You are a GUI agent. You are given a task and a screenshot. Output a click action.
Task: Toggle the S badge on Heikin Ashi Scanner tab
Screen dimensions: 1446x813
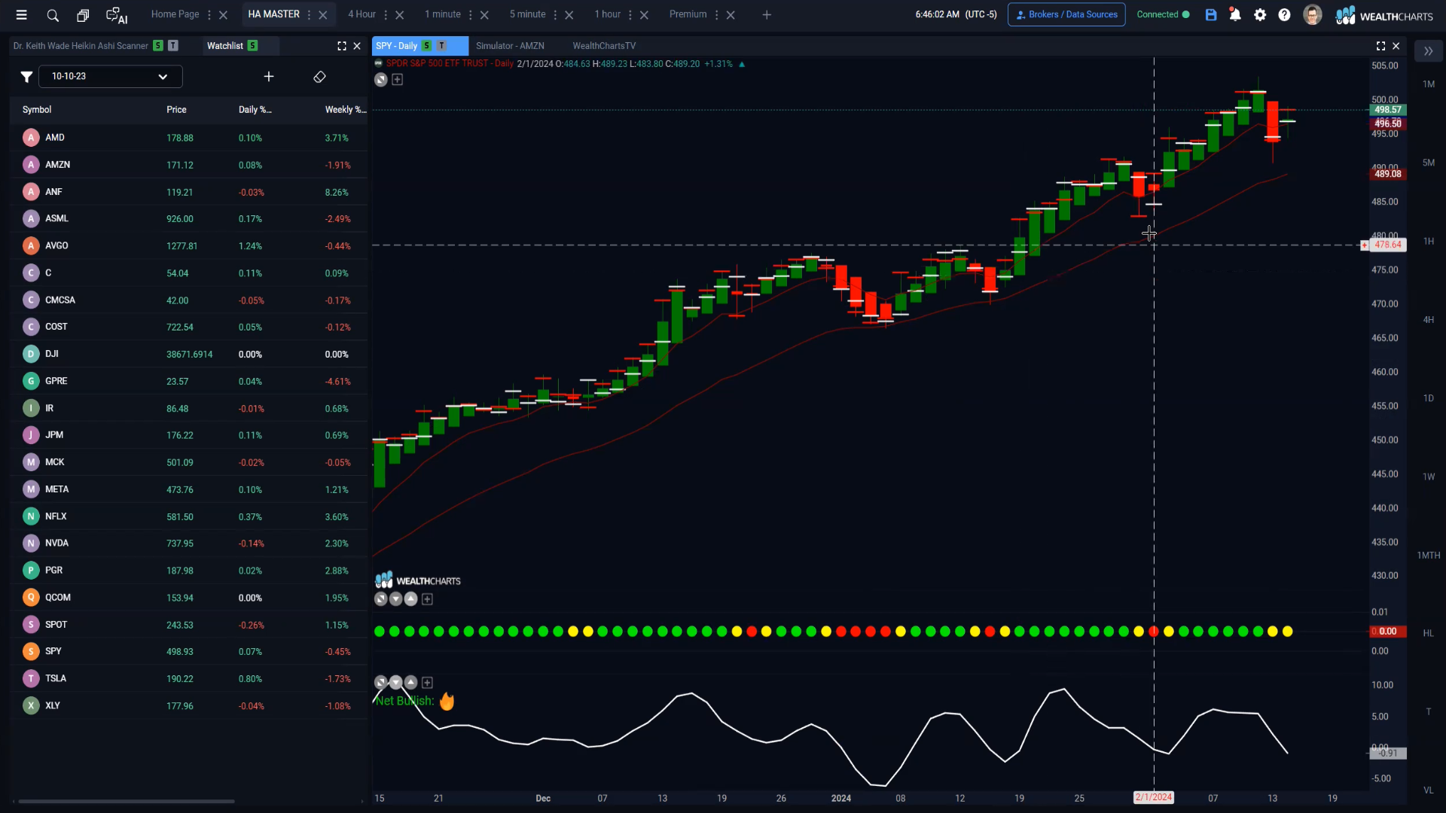(x=158, y=46)
